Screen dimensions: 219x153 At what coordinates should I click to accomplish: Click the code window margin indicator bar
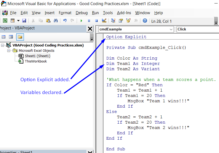click(100, 93)
